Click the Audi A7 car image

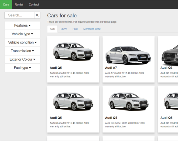tap(128, 55)
